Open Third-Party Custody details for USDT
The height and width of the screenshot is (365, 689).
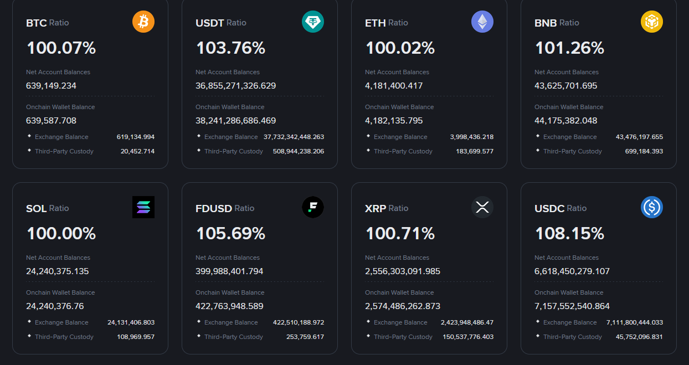pos(234,151)
